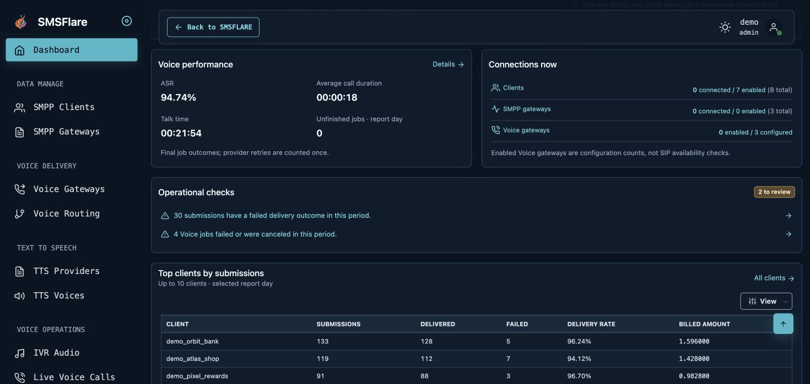Click Back to SMSFLARE button
Screen dimensions: 810x384
click(x=213, y=27)
